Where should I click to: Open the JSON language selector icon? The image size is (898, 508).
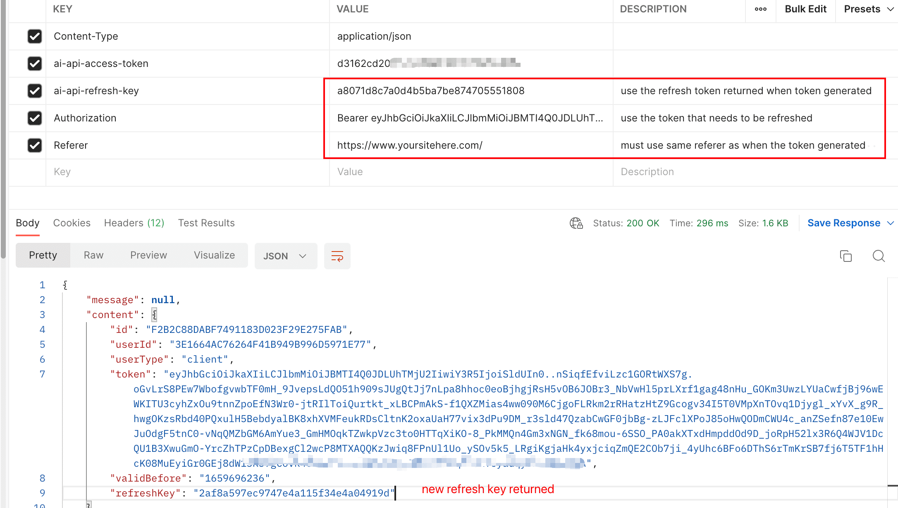tap(302, 256)
